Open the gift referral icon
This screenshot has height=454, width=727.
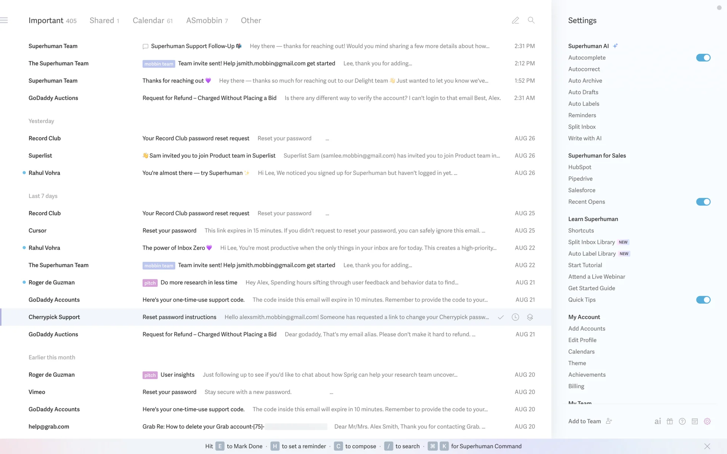click(x=670, y=421)
